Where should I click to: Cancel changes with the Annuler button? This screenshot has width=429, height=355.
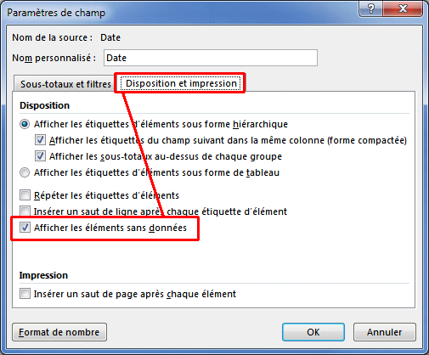coord(385,332)
